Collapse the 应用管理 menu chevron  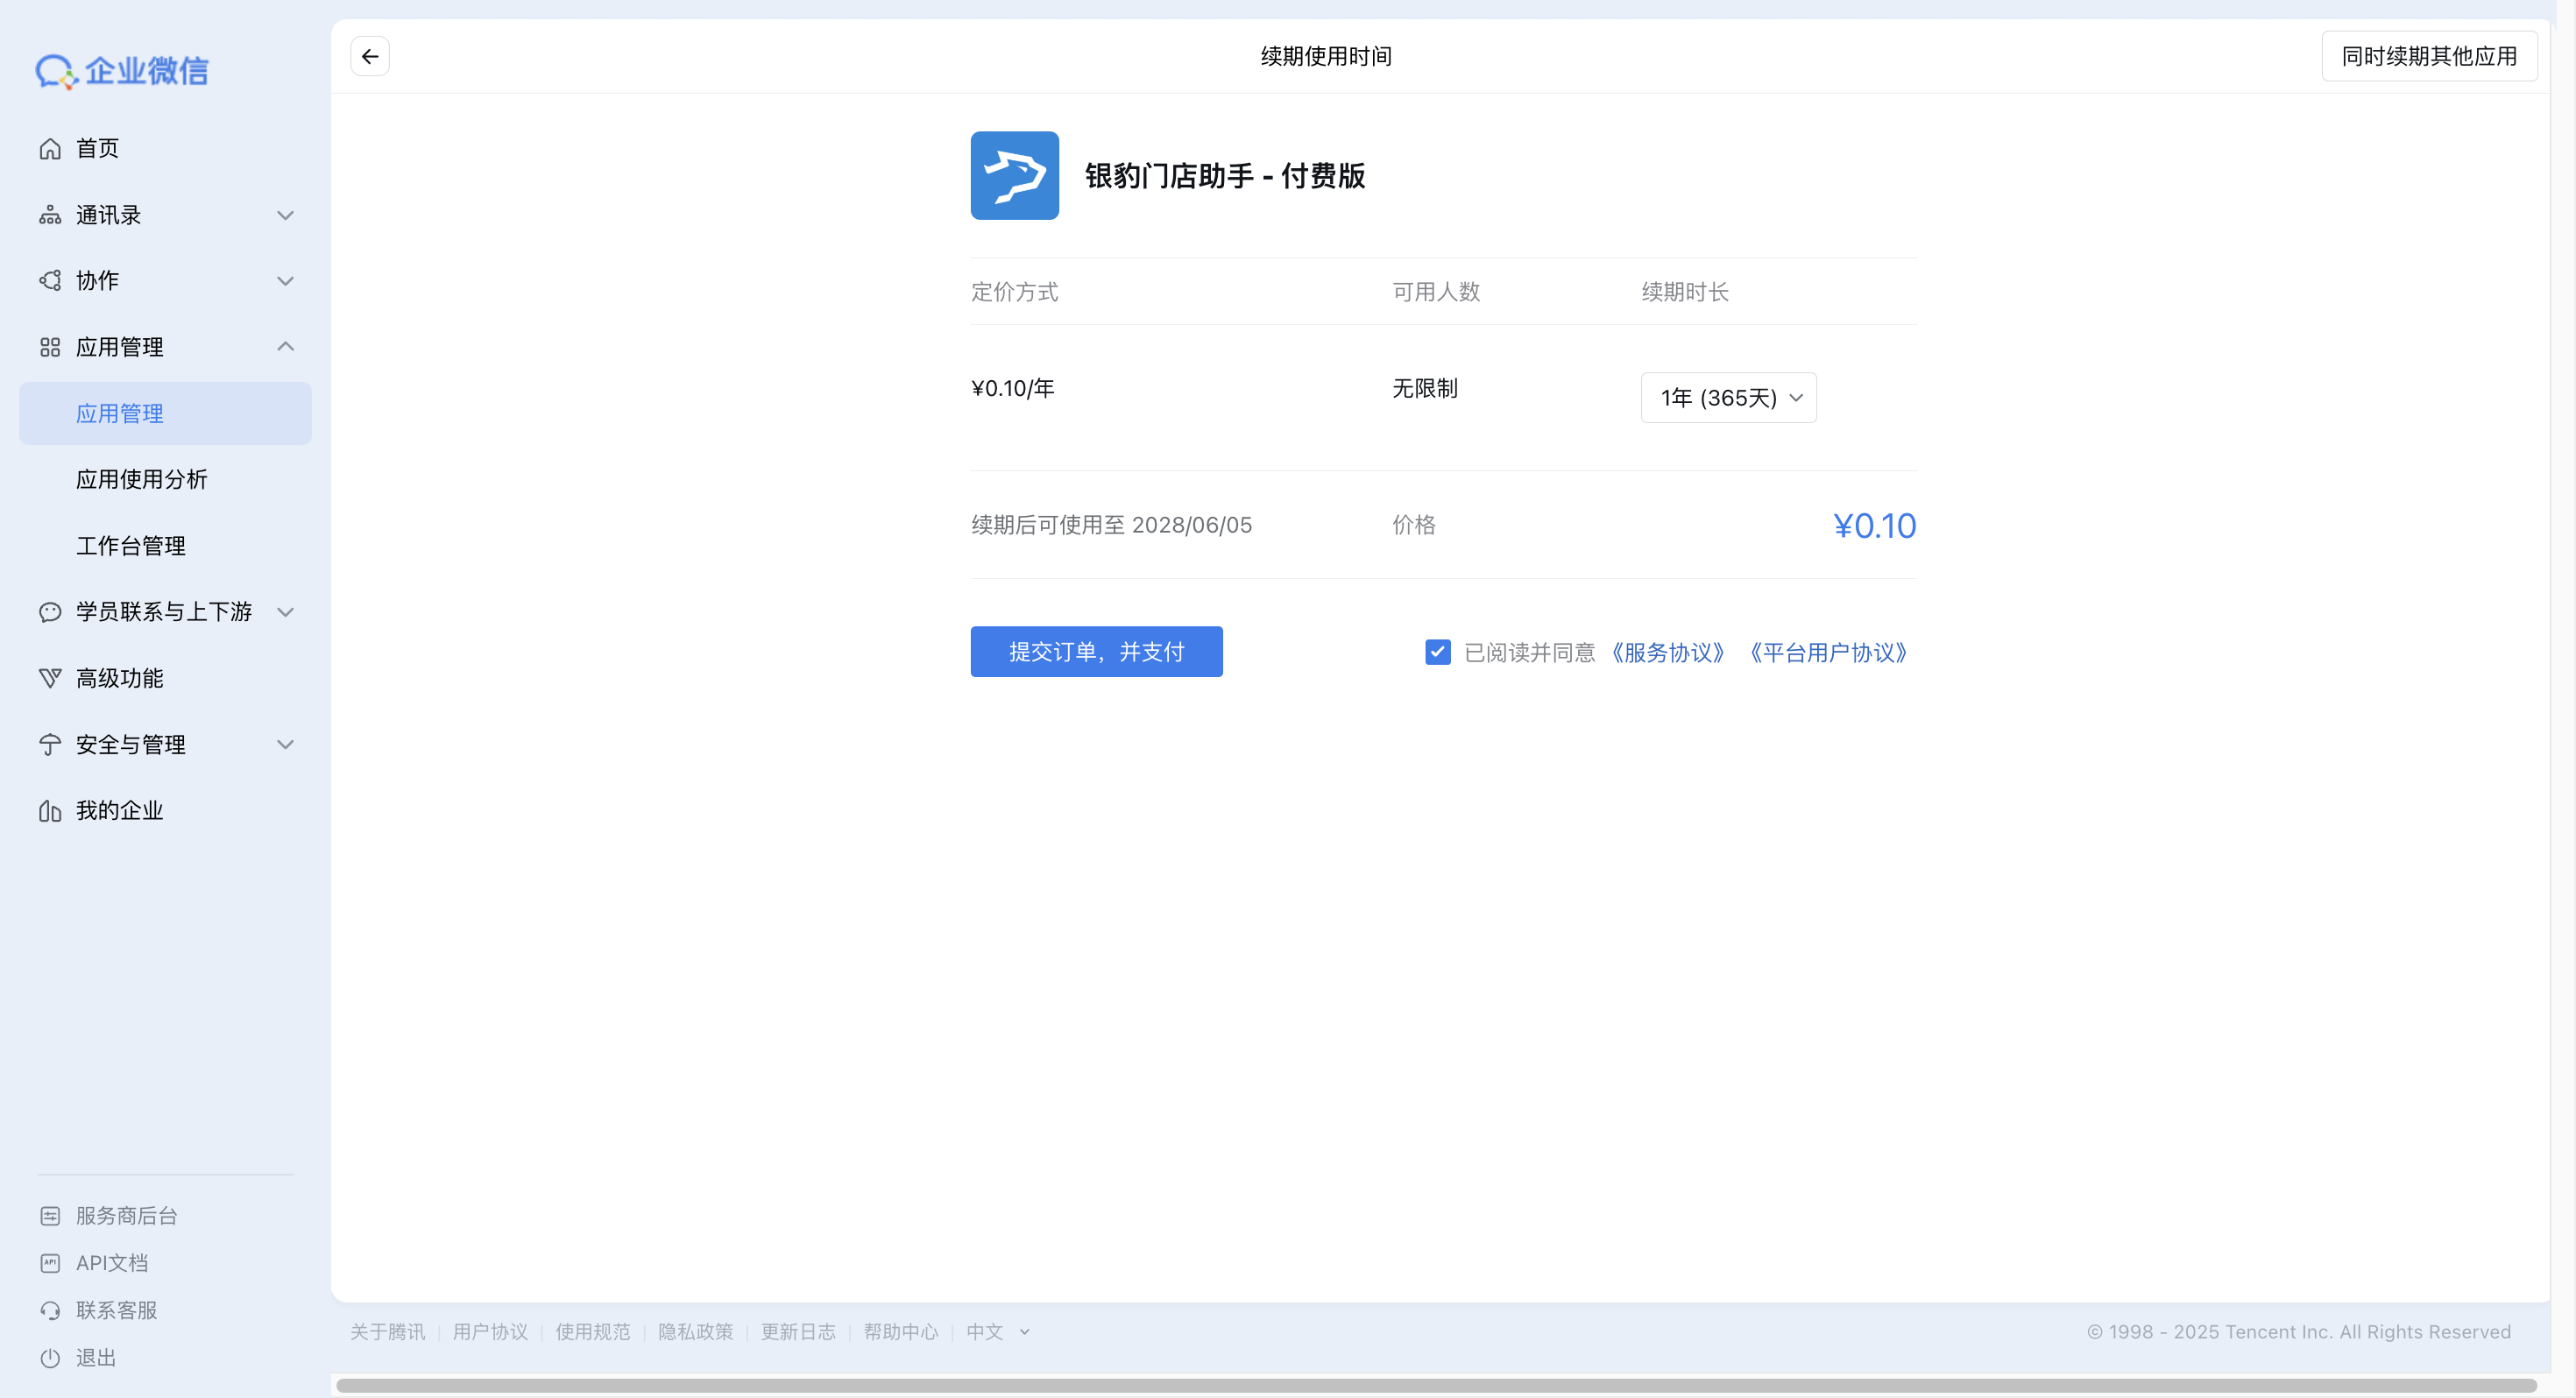285,347
